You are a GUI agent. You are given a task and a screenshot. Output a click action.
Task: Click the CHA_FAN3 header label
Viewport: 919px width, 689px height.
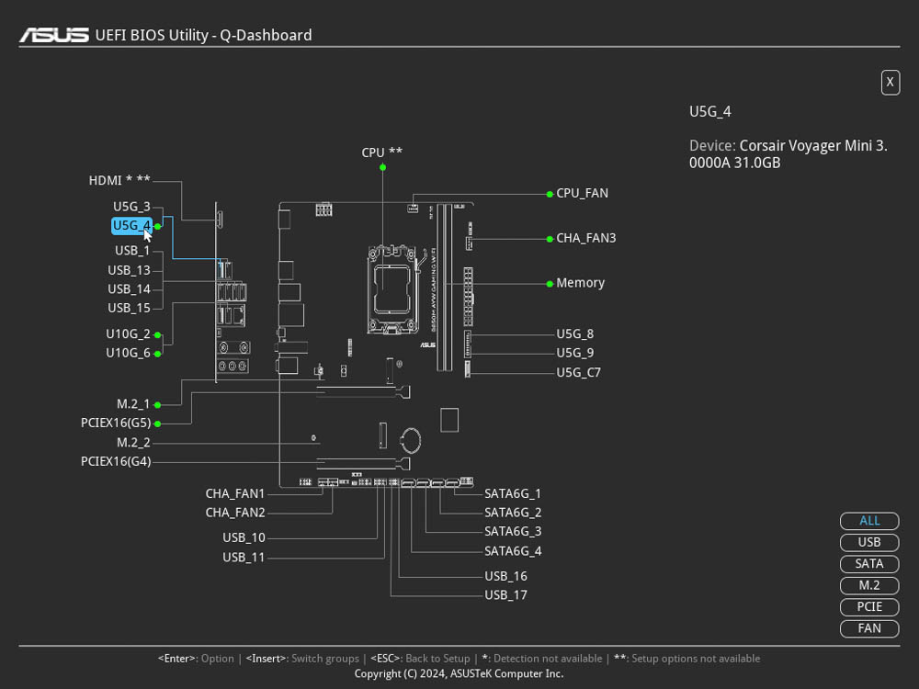pyautogui.click(x=585, y=238)
